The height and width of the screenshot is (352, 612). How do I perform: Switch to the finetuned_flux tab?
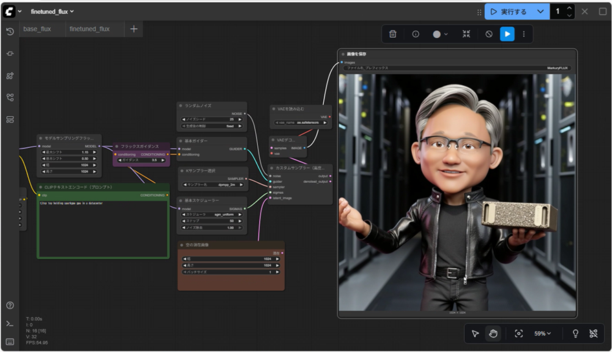tap(89, 29)
